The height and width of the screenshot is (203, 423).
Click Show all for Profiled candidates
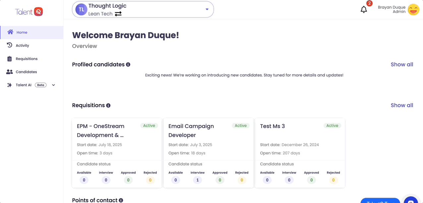(402, 65)
